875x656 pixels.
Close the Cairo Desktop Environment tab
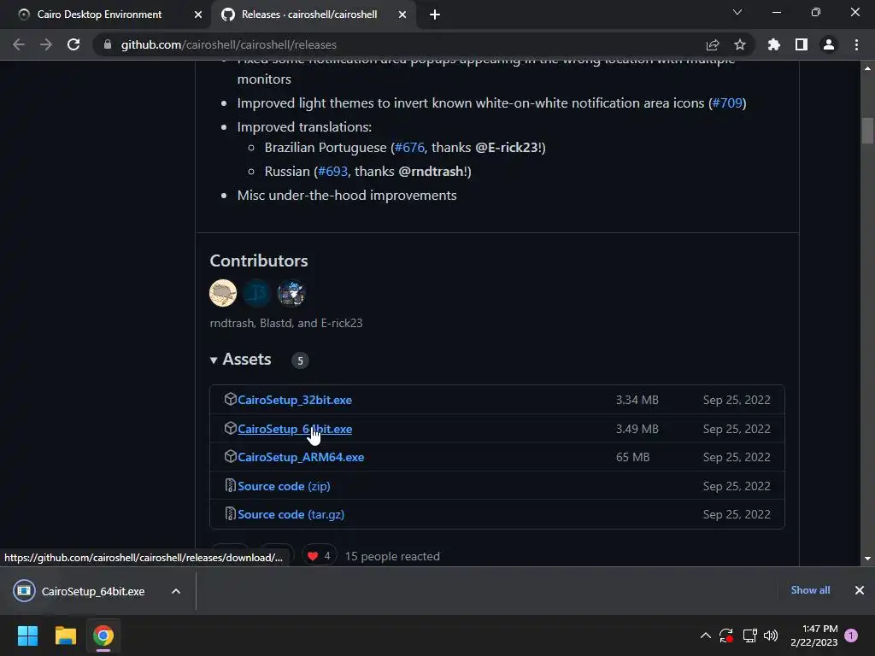(198, 15)
